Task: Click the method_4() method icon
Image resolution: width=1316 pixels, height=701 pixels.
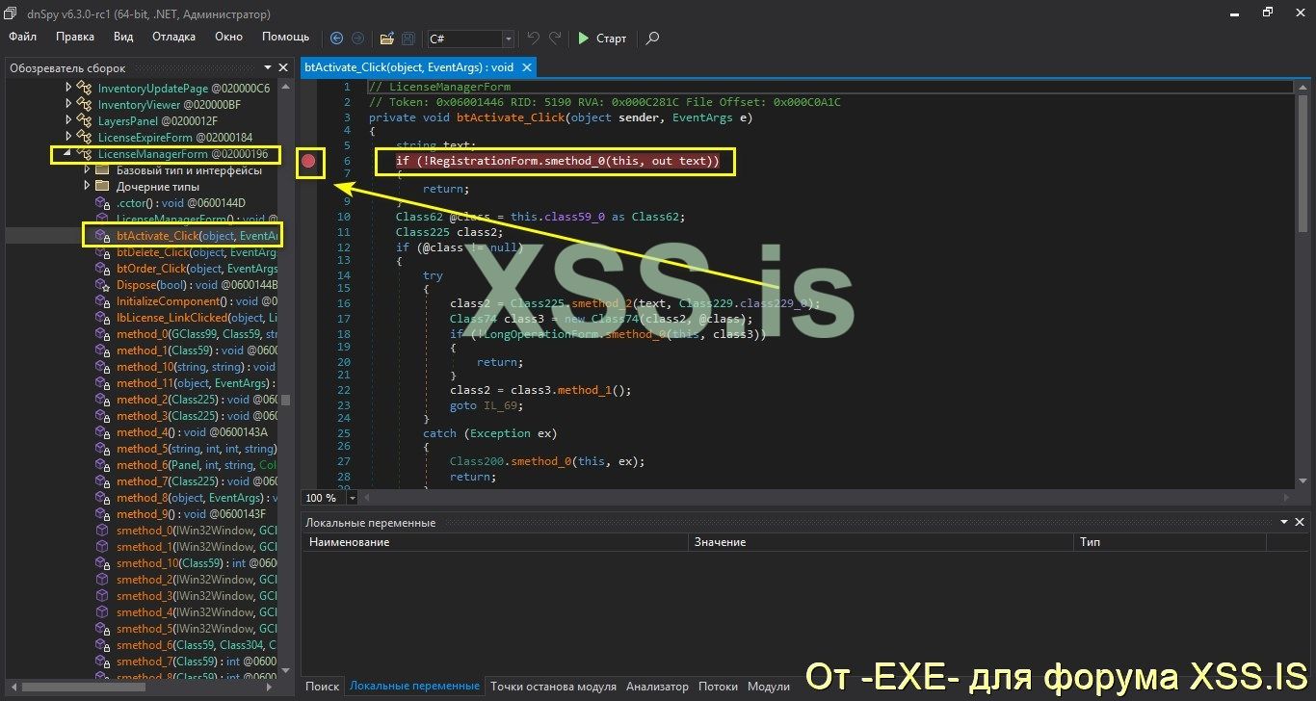Action: coord(102,432)
